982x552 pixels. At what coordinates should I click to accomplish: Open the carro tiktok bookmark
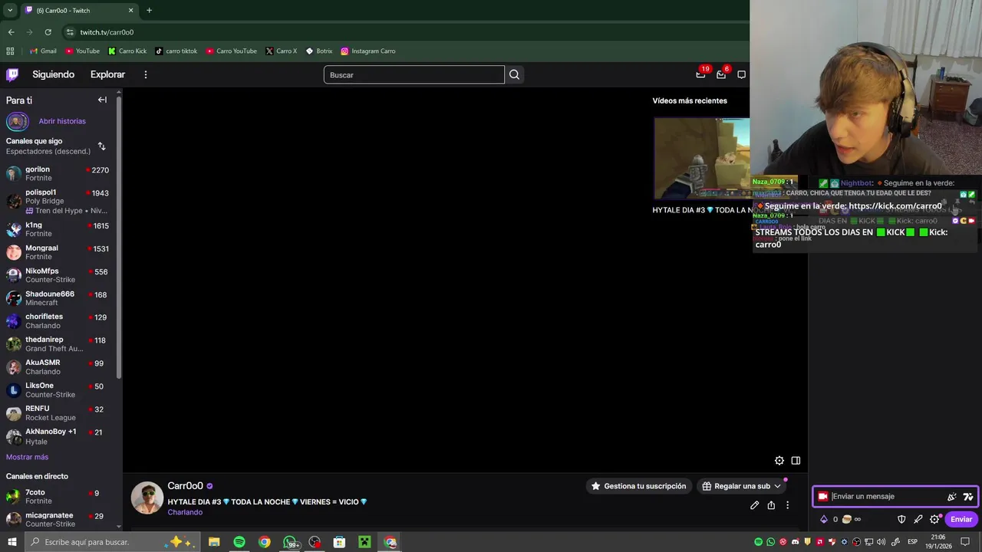(x=176, y=51)
